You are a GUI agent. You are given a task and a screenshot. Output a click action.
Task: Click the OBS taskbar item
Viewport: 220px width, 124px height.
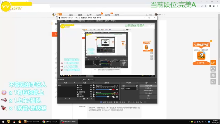pos(69,122)
